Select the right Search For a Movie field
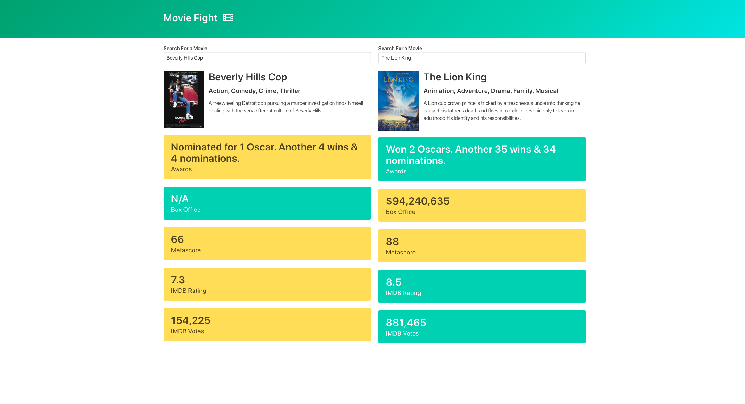The image size is (745, 404). 482,58
